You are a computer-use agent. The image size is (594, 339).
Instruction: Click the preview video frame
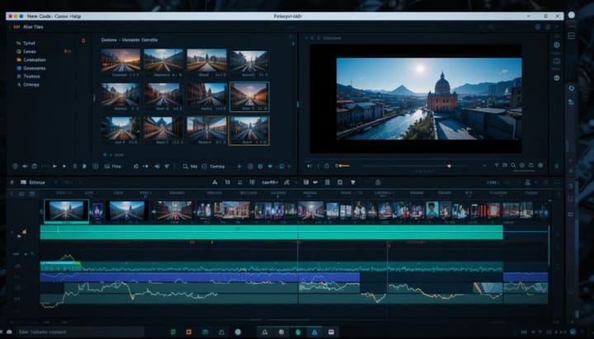click(429, 98)
